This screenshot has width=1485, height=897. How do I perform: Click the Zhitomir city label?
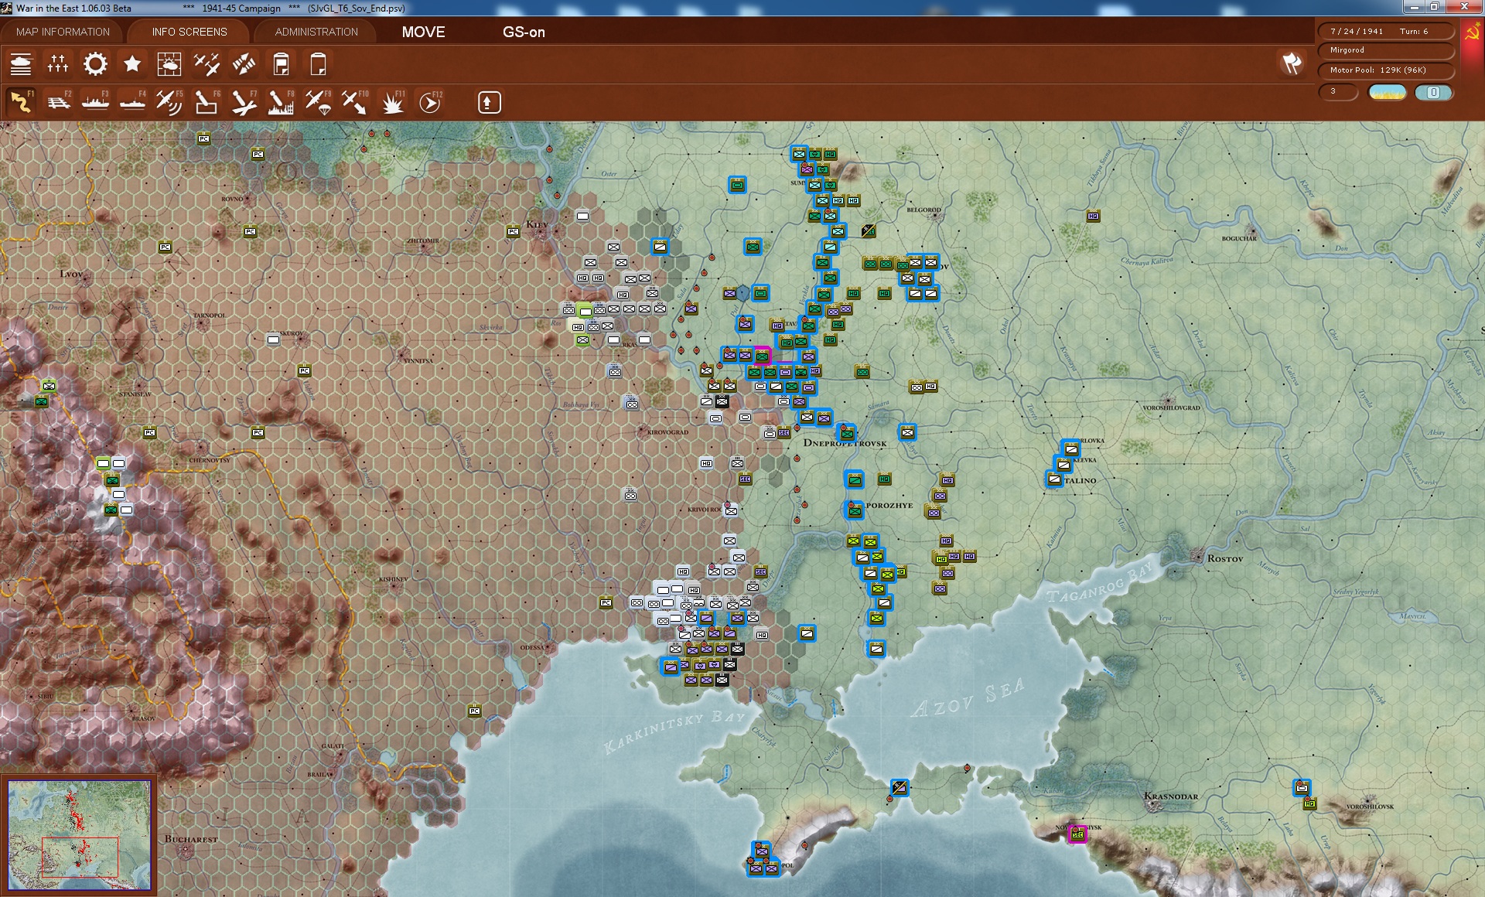tap(423, 240)
